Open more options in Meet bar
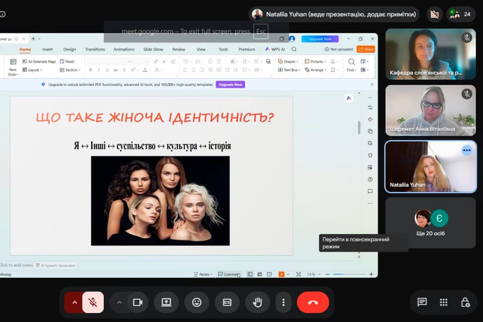The height and width of the screenshot is (322, 483). pos(283,302)
